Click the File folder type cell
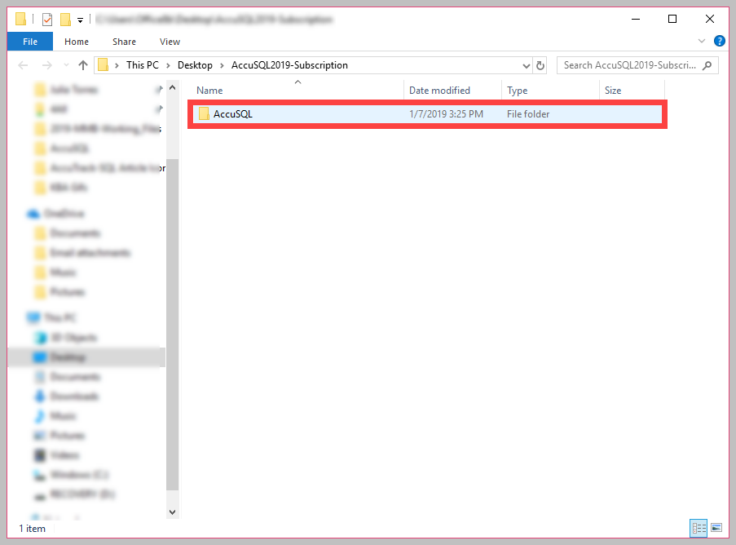Image resolution: width=736 pixels, height=545 pixels. [x=528, y=114]
